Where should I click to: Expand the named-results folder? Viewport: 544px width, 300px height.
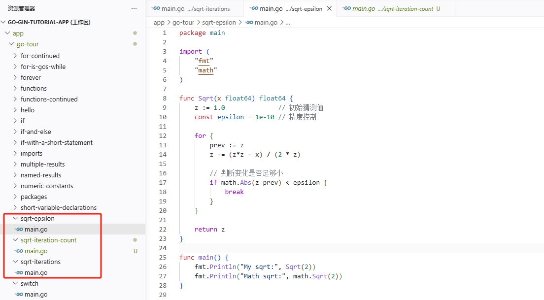point(15,175)
